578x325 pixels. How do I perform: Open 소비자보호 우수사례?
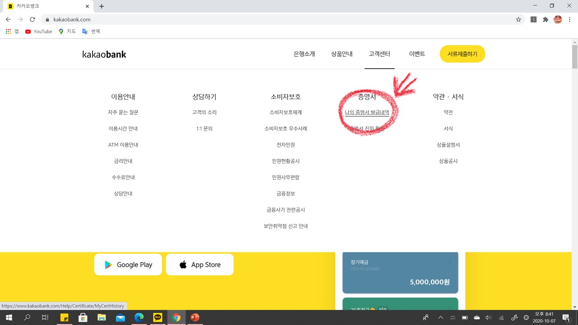[286, 129]
